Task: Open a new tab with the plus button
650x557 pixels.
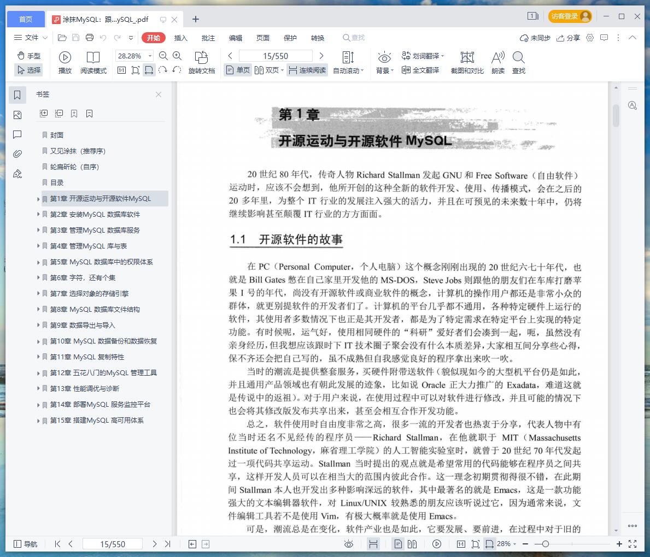Action: (196, 19)
